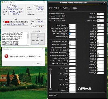Viewport: 108px width, 99px height.
Task: Click log scroll down arrow
Action: point(28,44)
